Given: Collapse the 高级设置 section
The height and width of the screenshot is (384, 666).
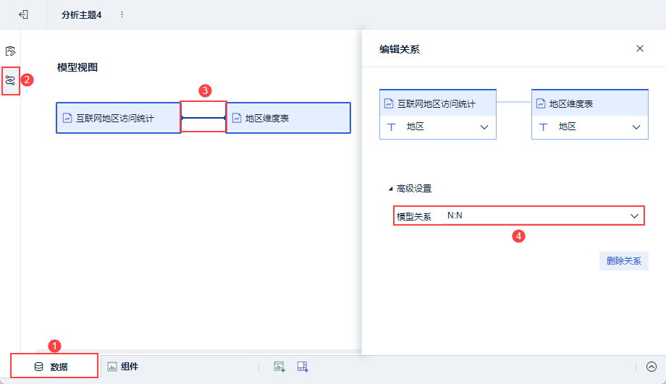Looking at the screenshot, I should pos(392,189).
